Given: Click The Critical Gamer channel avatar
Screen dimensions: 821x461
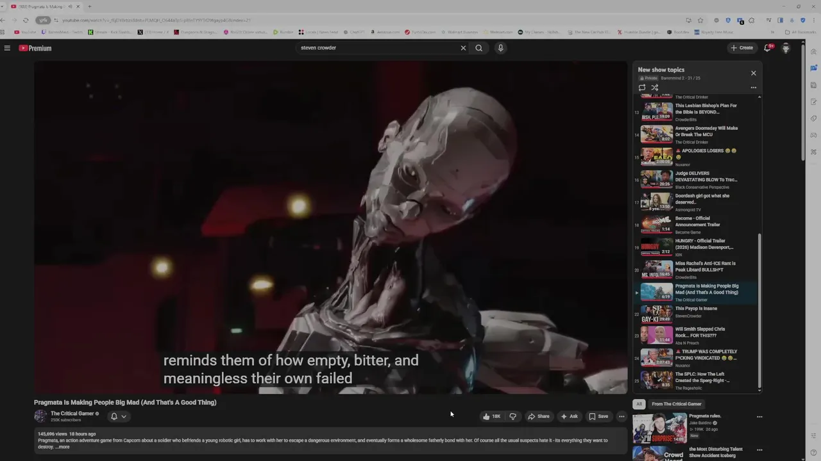Looking at the screenshot, I should (40, 416).
